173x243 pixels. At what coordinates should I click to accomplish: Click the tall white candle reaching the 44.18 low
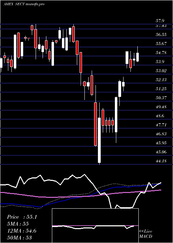99,140
